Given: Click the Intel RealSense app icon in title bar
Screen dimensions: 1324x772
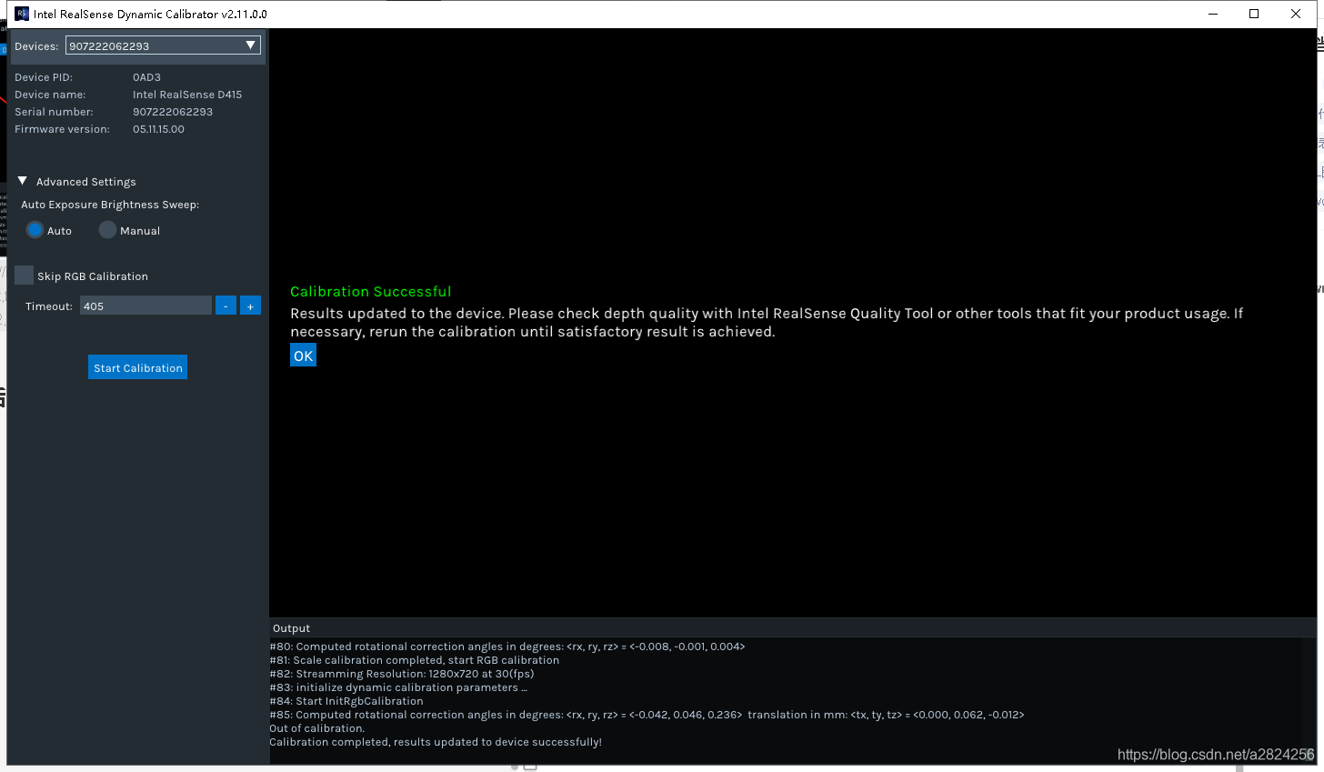Looking at the screenshot, I should coord(22,14).
